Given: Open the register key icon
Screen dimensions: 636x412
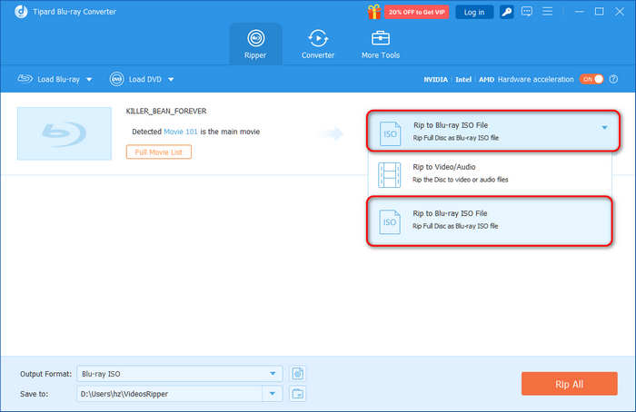Looking at the screenshot, I should tap(507, 12).
